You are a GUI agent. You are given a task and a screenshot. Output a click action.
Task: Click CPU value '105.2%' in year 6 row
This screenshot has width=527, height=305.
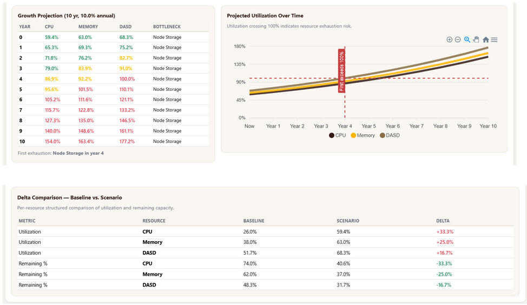click(x=52, y=100)
